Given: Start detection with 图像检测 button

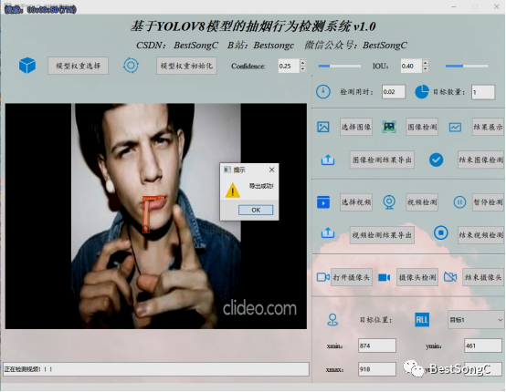Looking at the screenshot, I should pyautogui.click(x=422, y=127).
